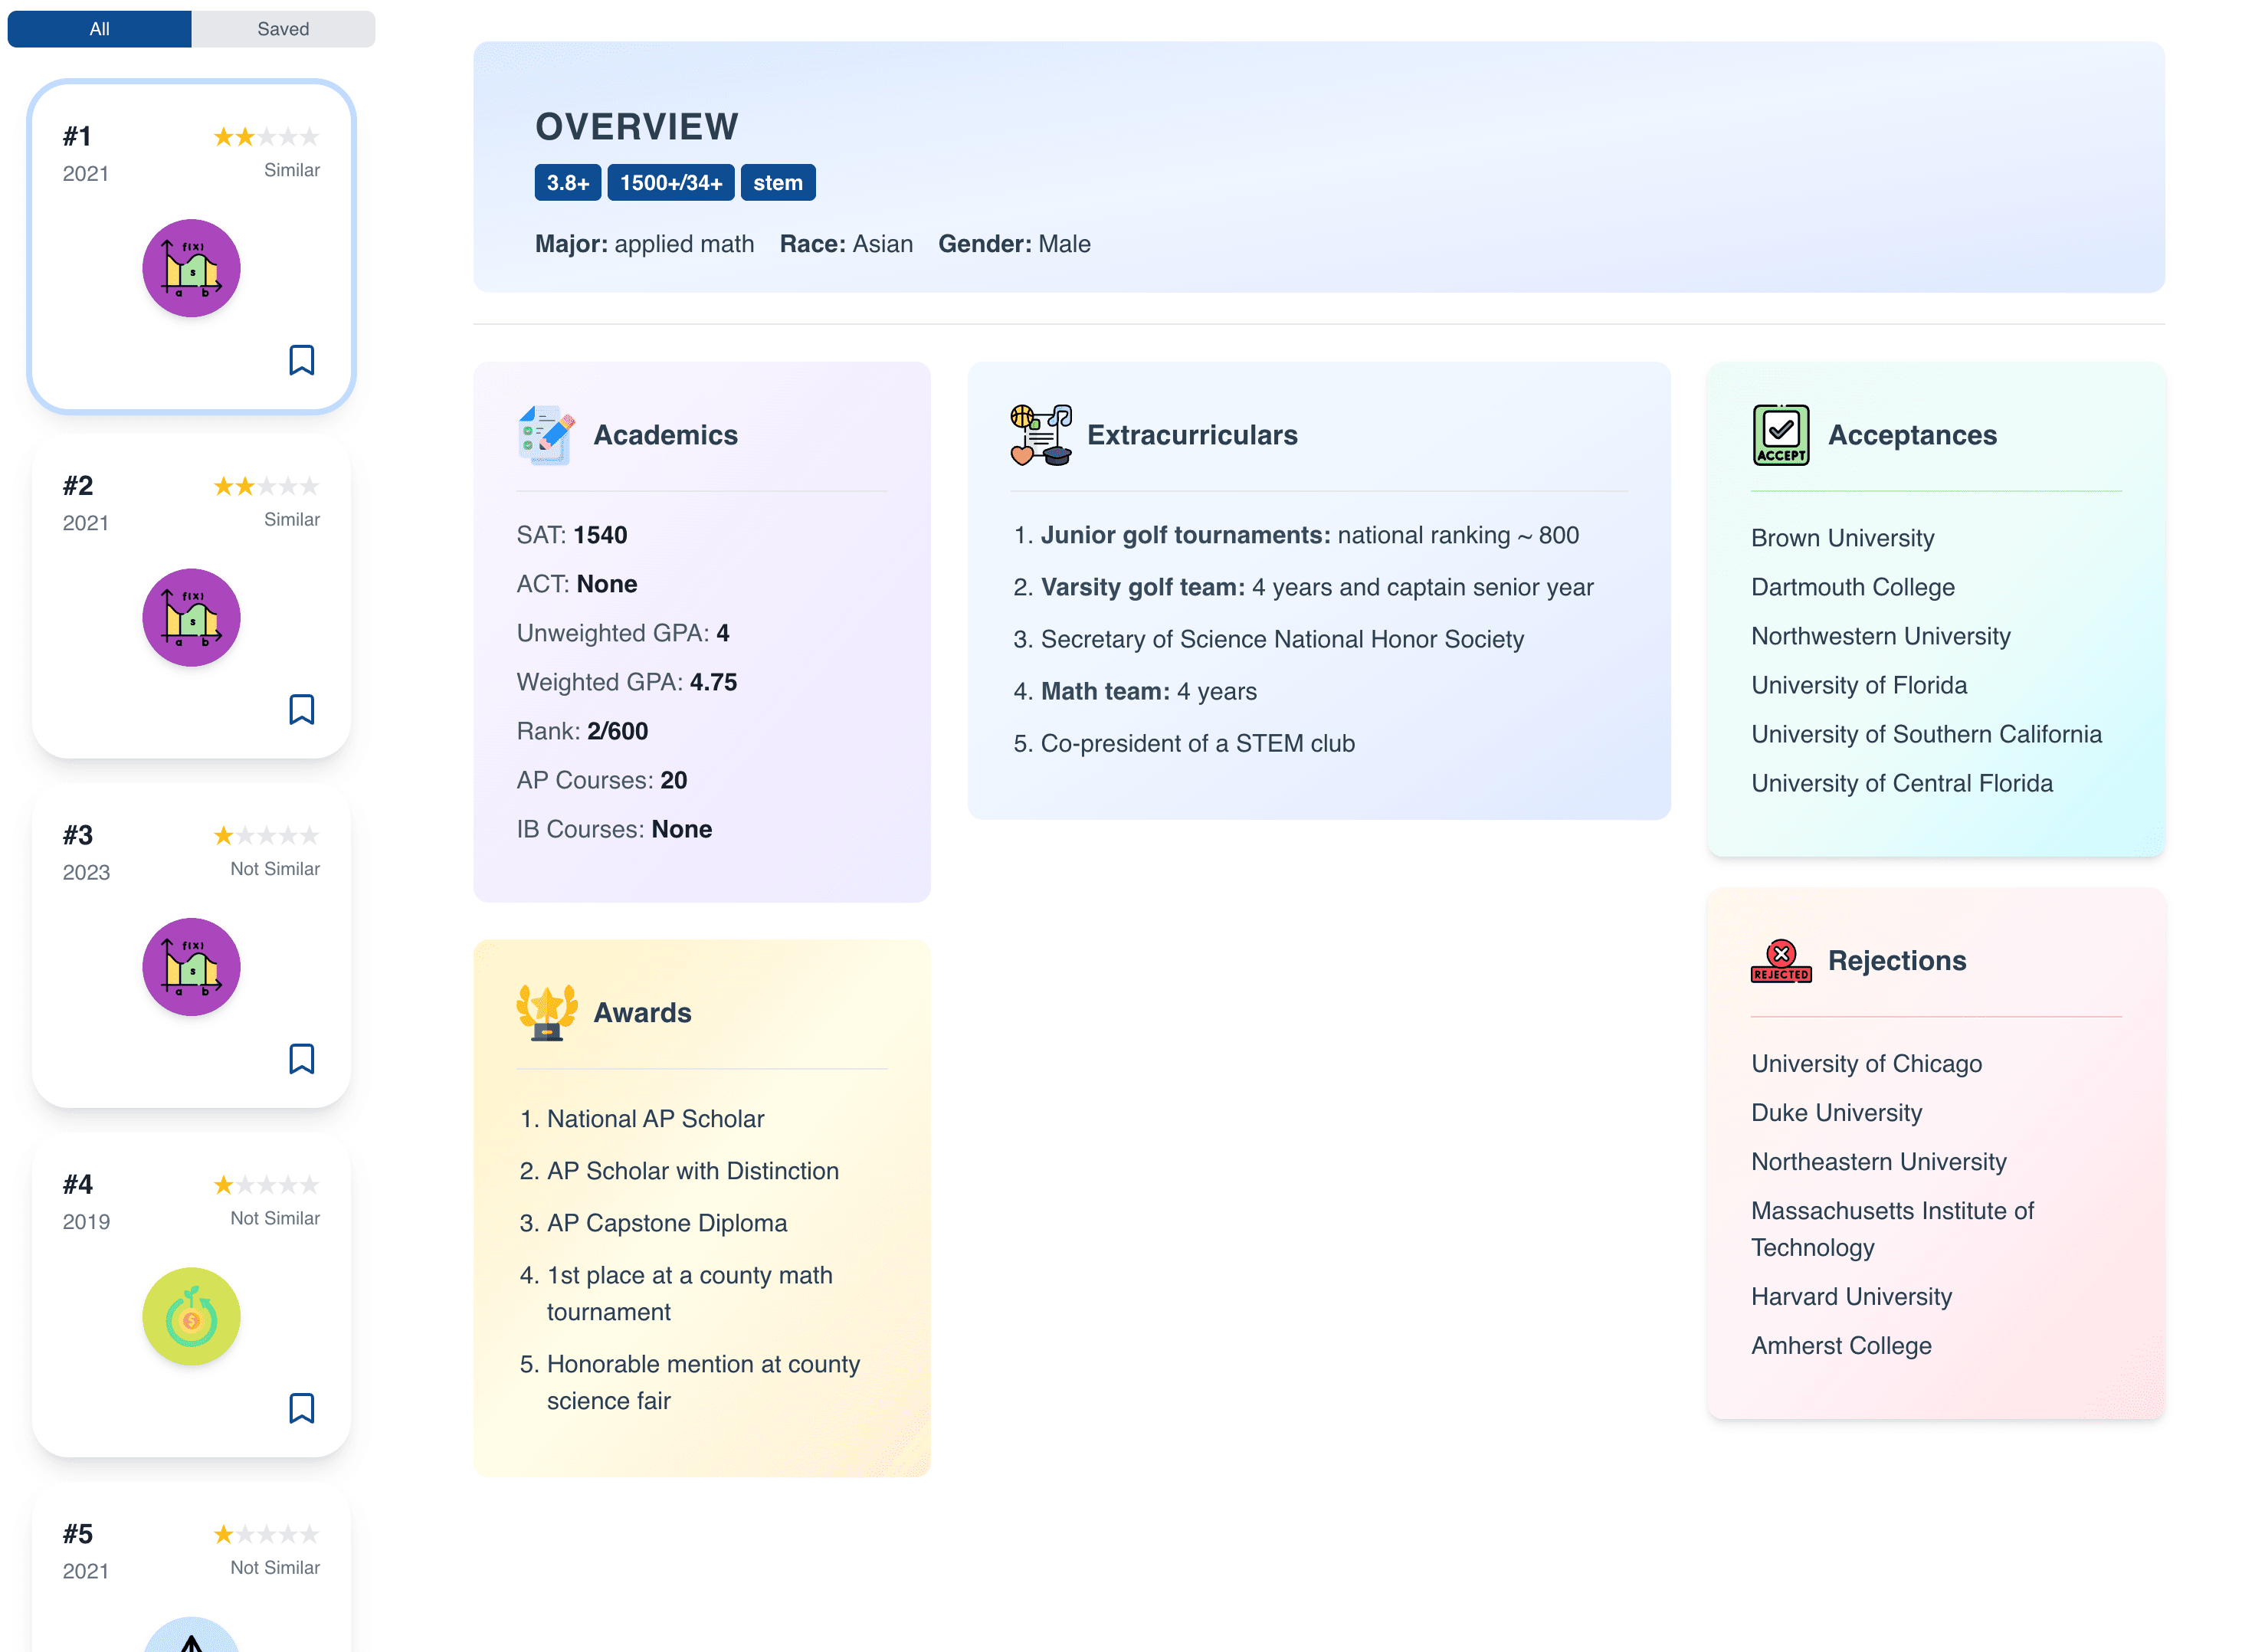2242x1652 pixels.
Task: Click the AP Capstone Diploma award
Action: (667, 1223)
